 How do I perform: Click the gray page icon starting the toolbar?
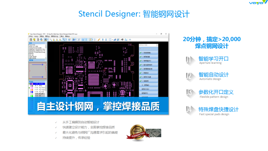(31, 40)
